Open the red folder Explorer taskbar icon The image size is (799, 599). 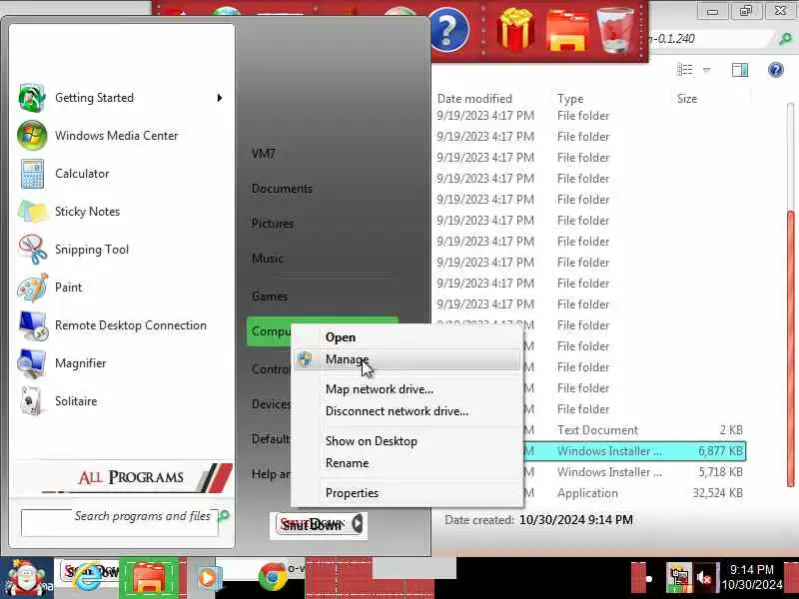pos(148,579)
